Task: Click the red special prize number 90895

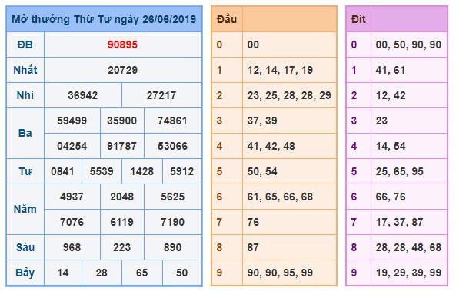Action: (122, 45)
